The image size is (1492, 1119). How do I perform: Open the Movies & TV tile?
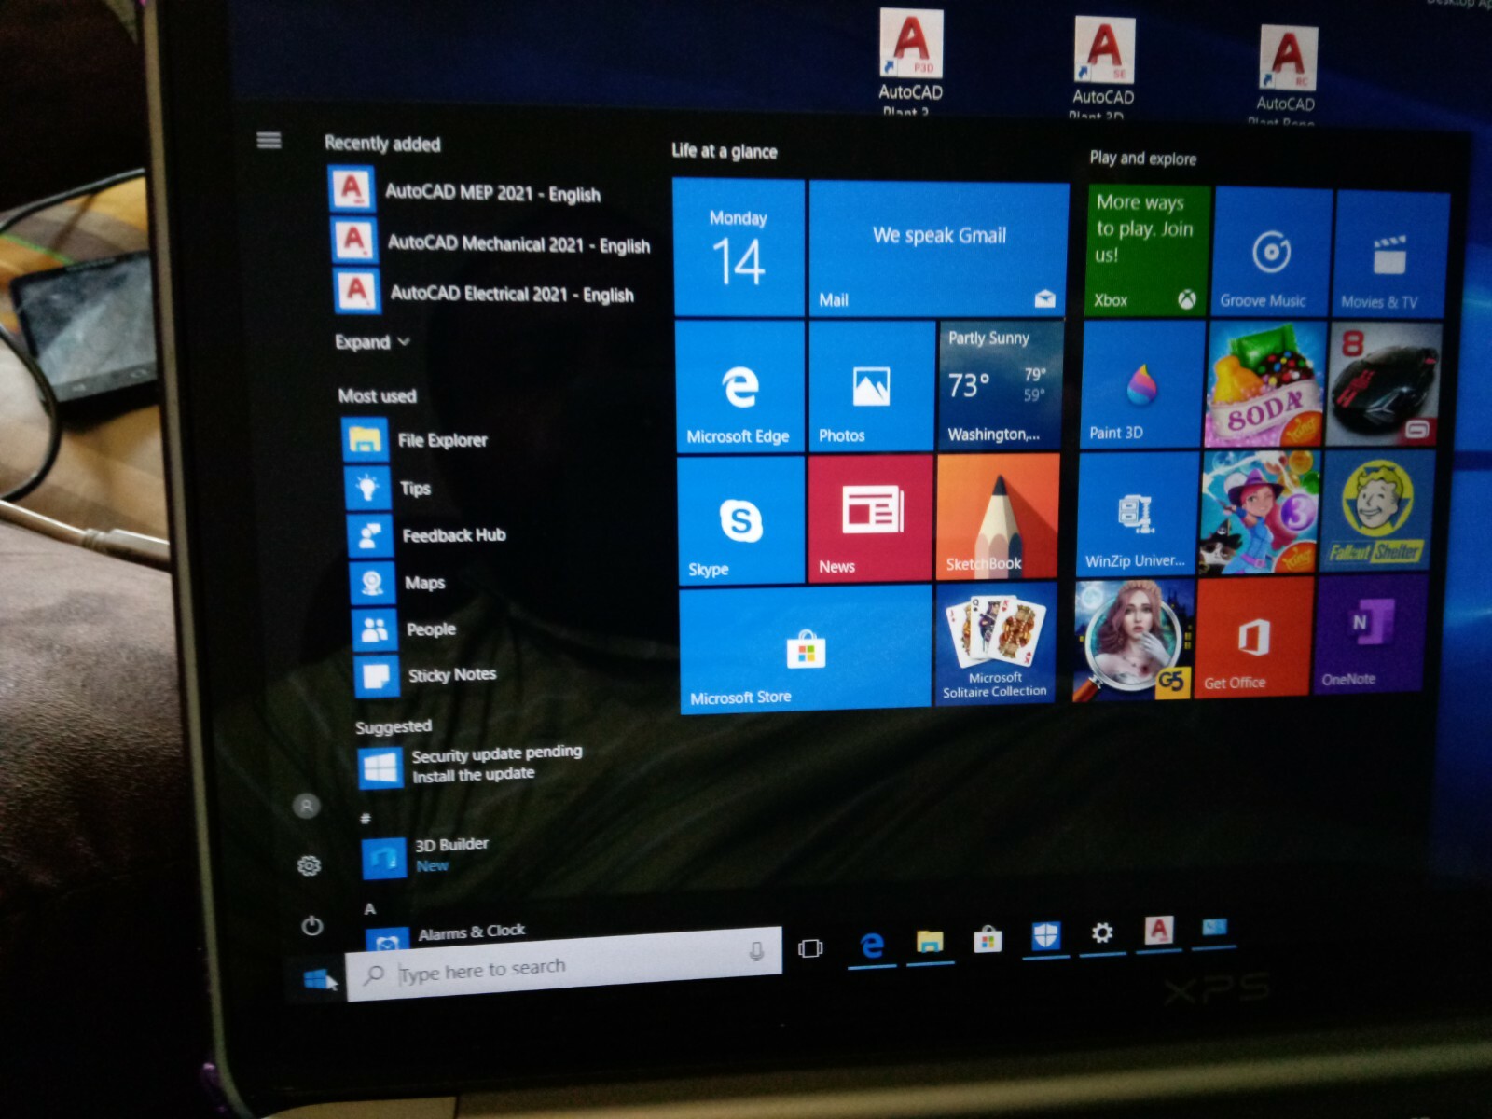1392,254
